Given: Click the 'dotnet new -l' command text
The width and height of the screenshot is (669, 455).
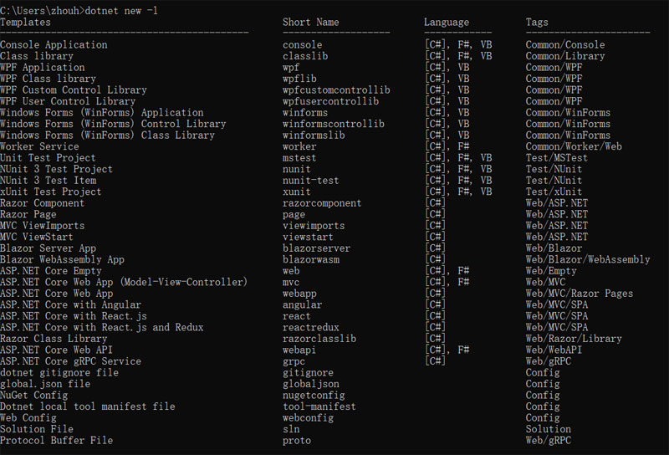Looking at the screenshot, I should (121, 11).
